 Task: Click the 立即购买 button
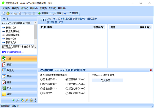point(74,13)
